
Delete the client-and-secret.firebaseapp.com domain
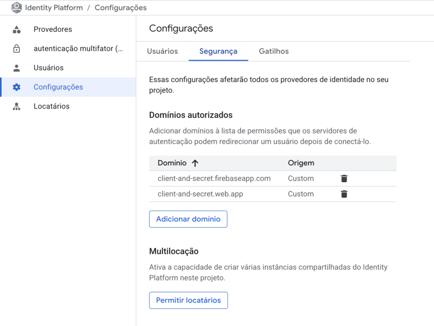click(x=344, y=178)
